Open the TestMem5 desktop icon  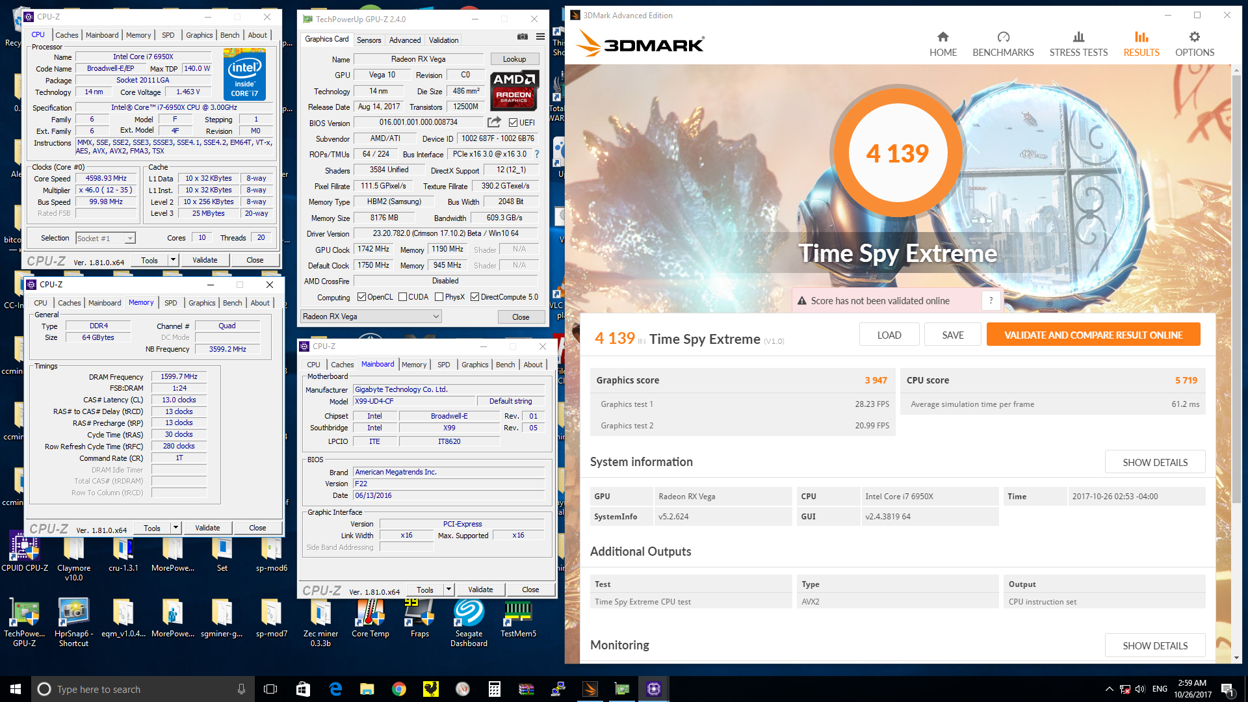518,618
